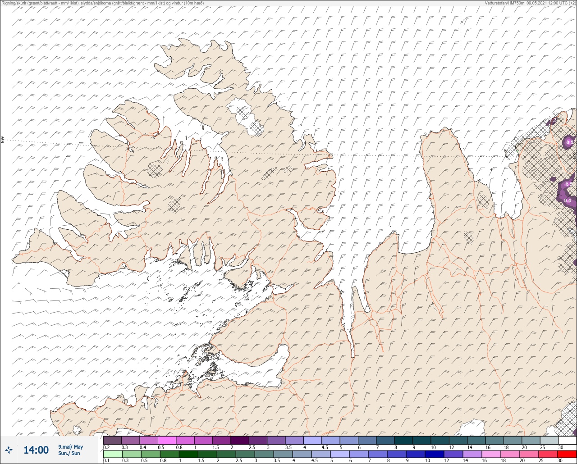Select navy blue 10 swatch in rain legend
577x464 pixels.
point(435,454)
